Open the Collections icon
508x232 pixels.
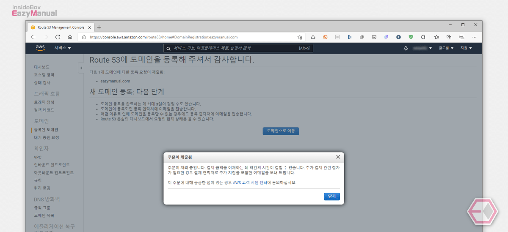449,37
